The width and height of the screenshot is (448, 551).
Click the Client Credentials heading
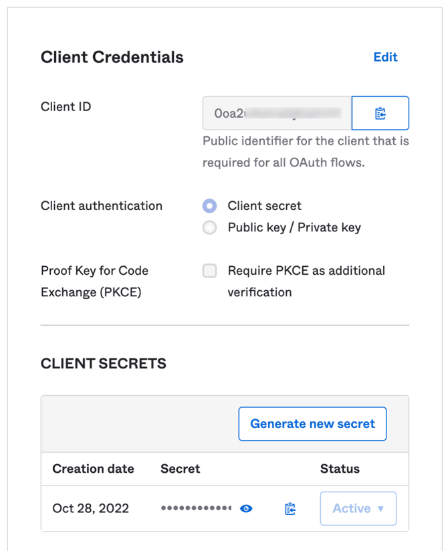(x=112, y=58)
